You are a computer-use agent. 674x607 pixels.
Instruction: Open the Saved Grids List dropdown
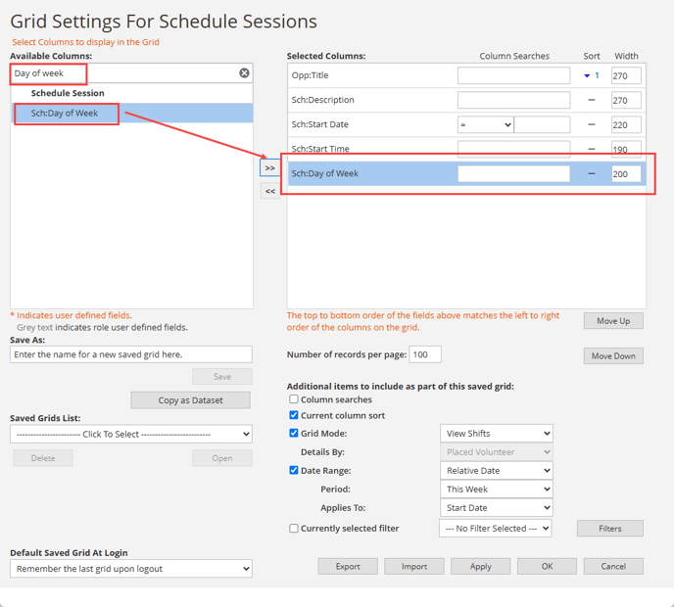131,434
